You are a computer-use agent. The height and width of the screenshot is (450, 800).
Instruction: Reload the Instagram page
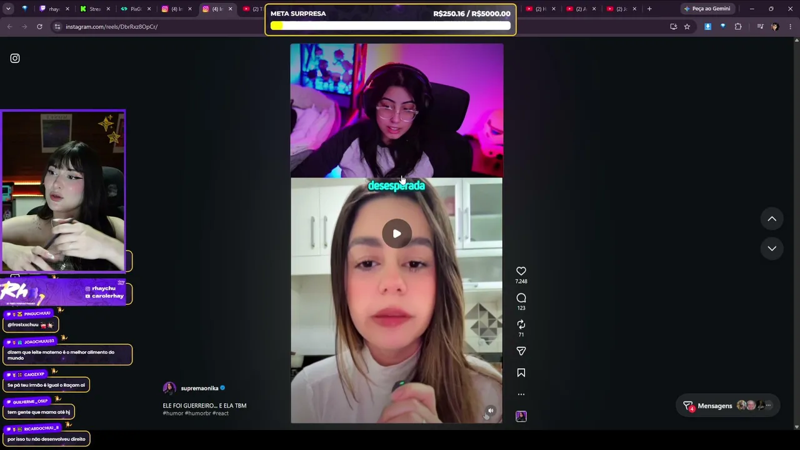pos(39,27)
